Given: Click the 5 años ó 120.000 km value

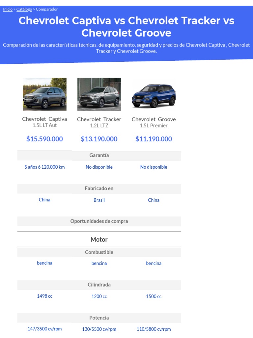Looking at the screenshot, I should (44, 167).
